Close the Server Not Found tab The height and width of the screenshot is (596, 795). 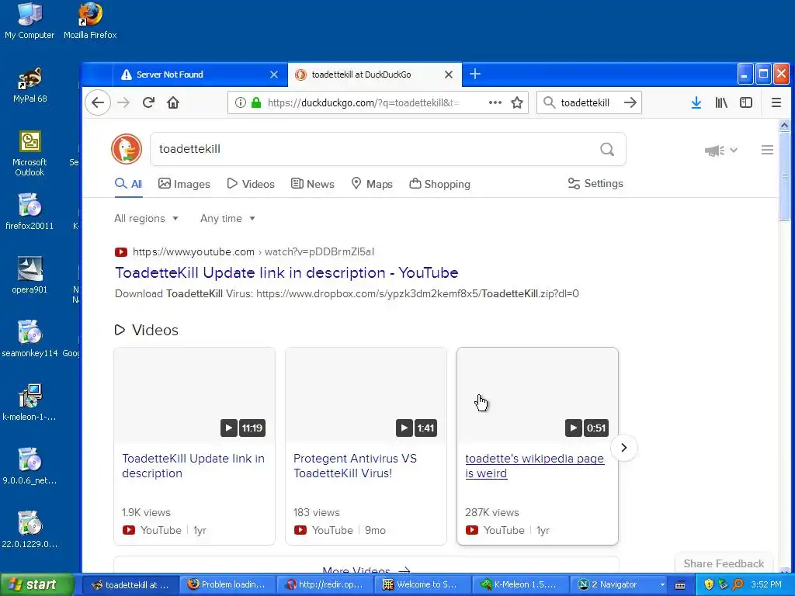274,74
